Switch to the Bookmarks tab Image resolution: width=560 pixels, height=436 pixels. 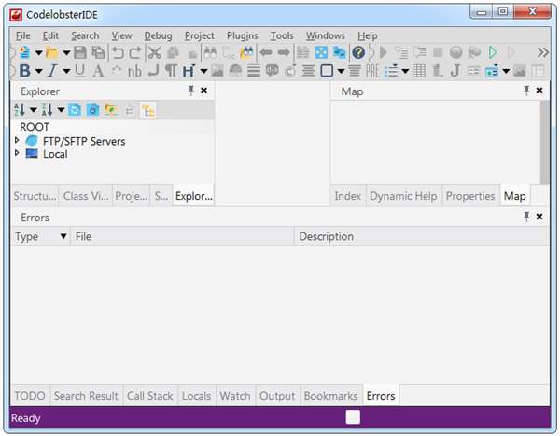click(330, 396)
